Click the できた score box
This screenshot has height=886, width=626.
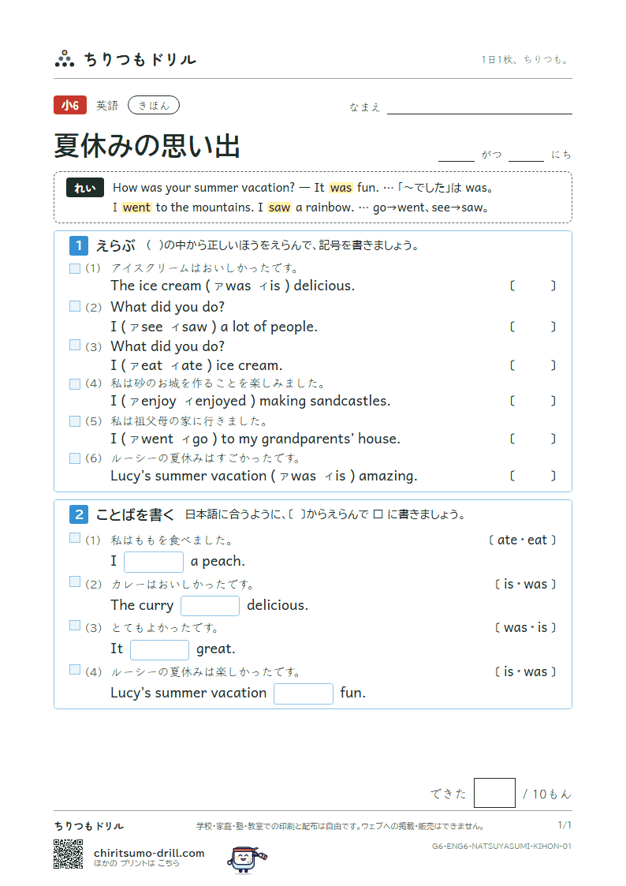pyautogui.click(x=494, y=793)
